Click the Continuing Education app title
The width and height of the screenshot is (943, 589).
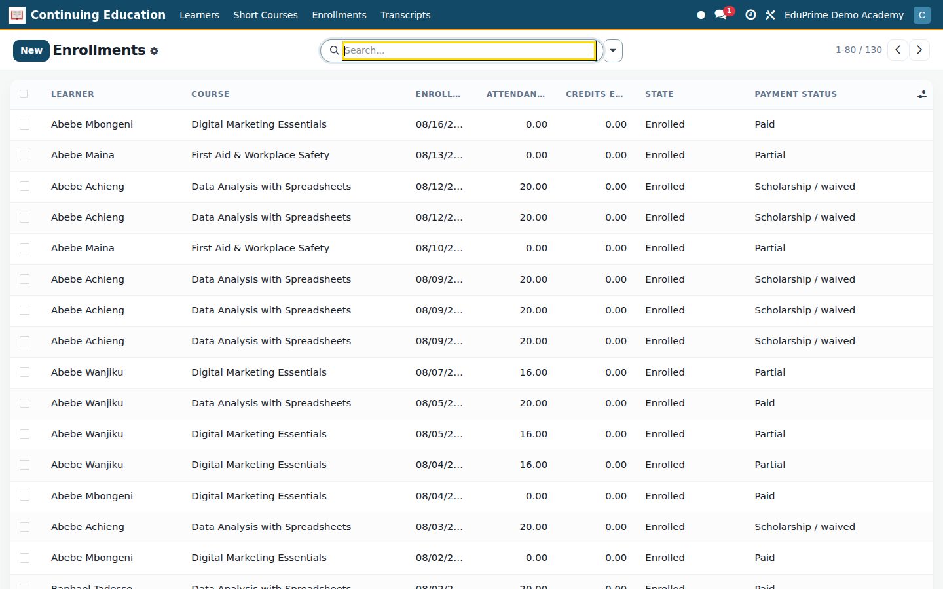98,15
